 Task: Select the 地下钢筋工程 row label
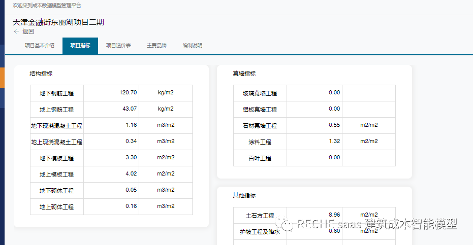click(57, 93)
